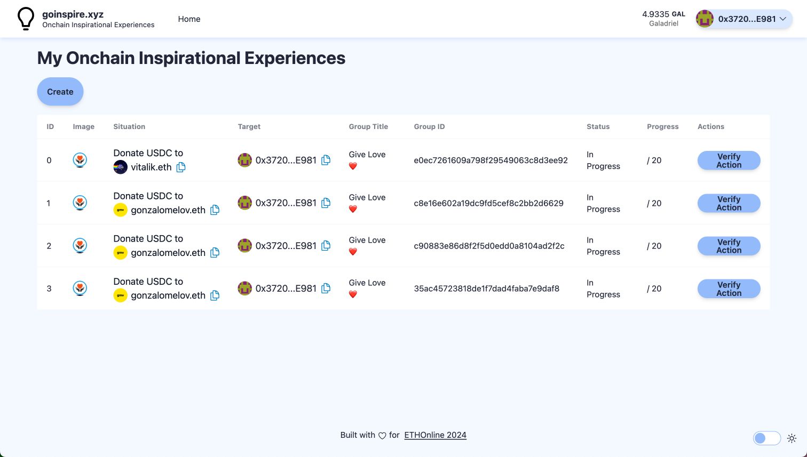Copy gonzalomelov.eth address in row 1
807x457 pixels.
(215, 210)
